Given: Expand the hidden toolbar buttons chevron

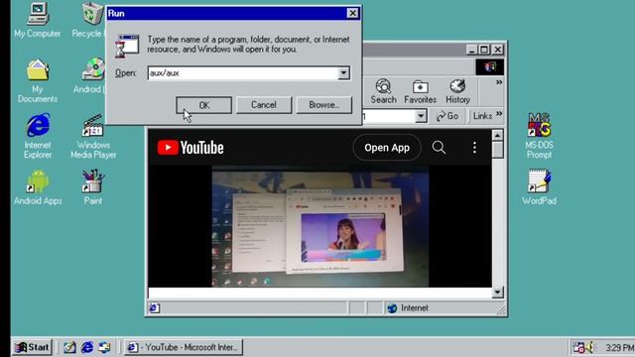Looking at the screenshot, I should [499, 82].
